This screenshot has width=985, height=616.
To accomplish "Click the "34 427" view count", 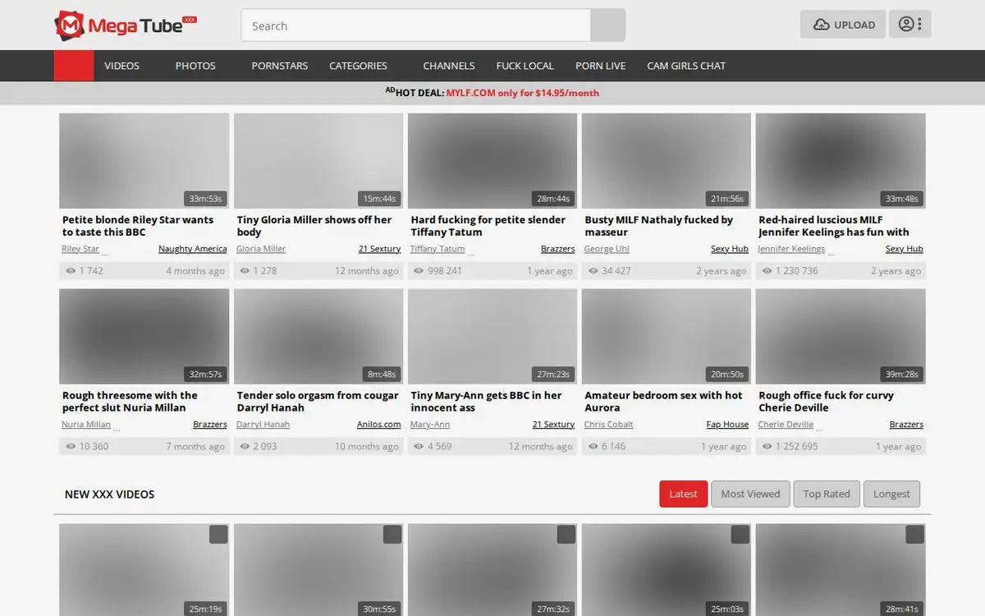I will click(616, 271).
